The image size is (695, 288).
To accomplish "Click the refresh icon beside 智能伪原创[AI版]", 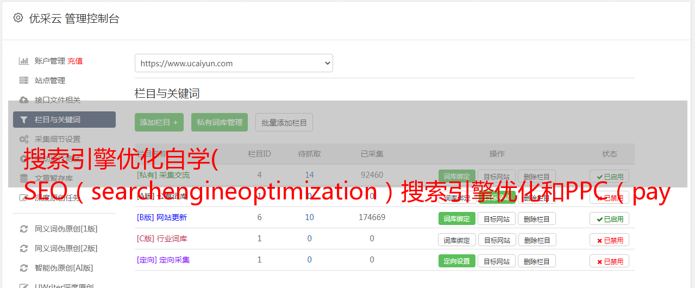I will 24,268.
